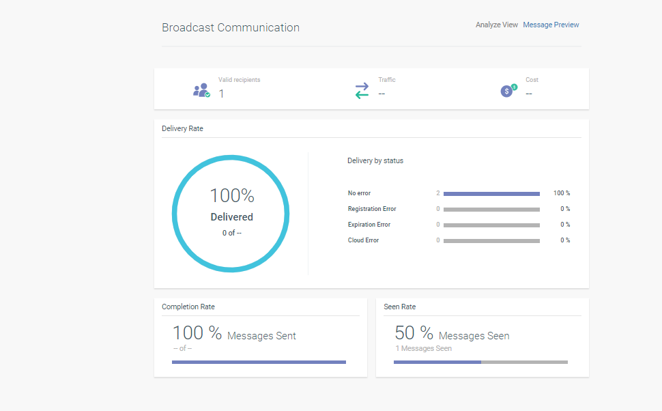Screen dimensions: 662x411
Task: Click the Seen Rate progress bar
Action: click(x=480, y=362)
